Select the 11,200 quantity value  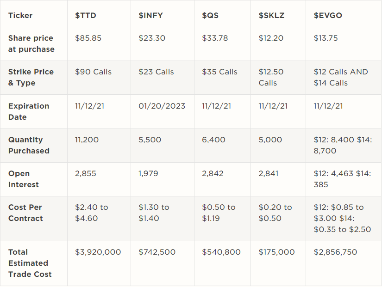[87, 140]
